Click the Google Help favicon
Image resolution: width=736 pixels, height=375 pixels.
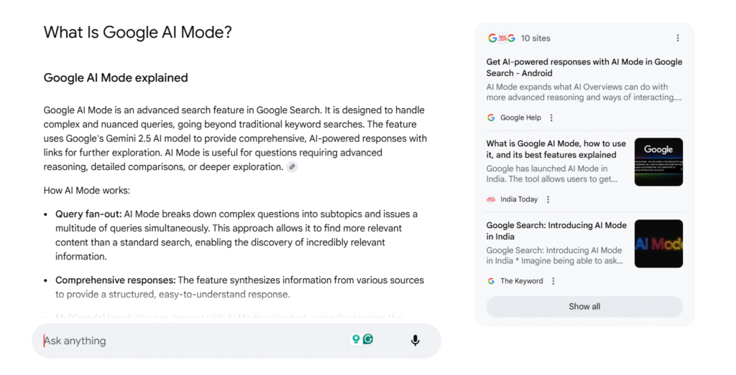click(x=491, y=118)
